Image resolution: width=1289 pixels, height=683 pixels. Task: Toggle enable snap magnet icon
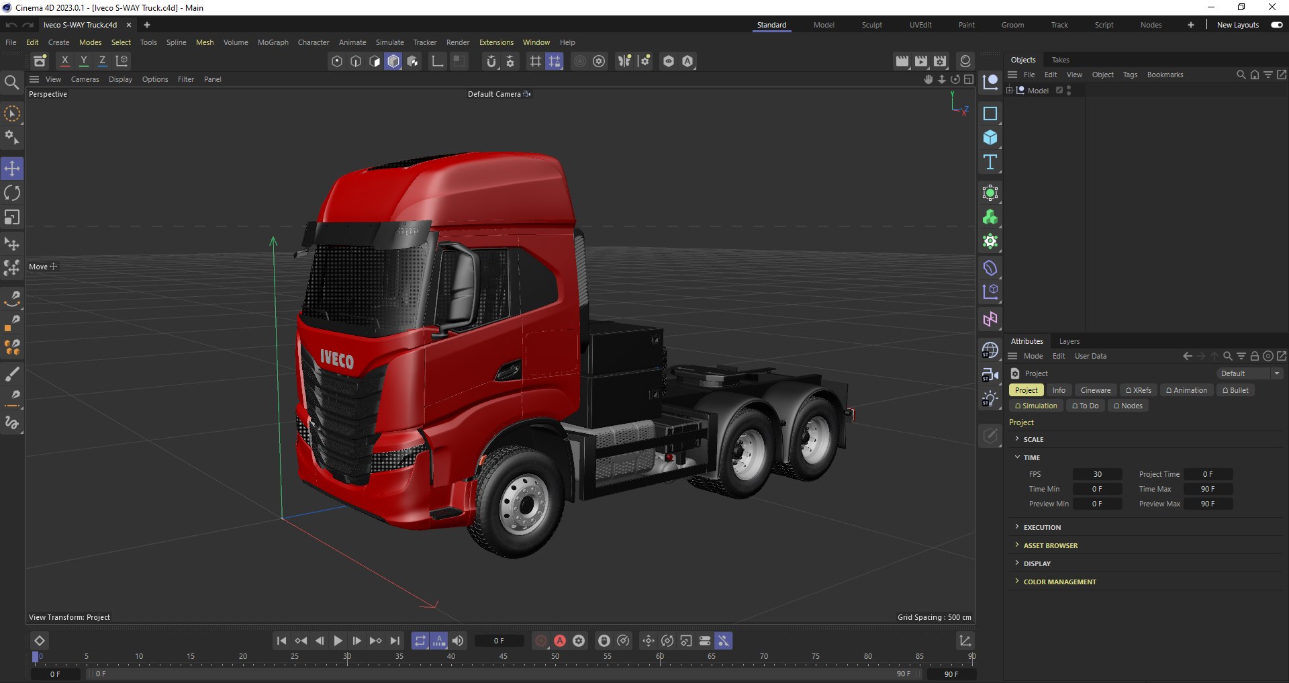(491, 61)
